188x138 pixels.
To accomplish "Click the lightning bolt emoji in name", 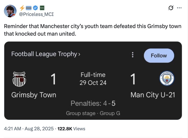I will click(x=22, y=8).
